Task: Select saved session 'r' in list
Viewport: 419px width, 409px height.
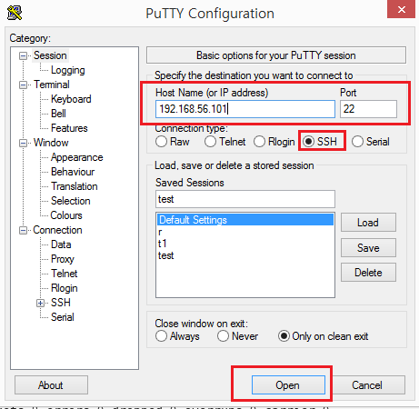Action: click(x=245, y=232)
